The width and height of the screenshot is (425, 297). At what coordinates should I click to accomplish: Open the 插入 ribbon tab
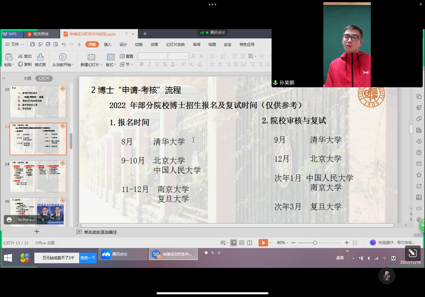(x=108, y=45)
